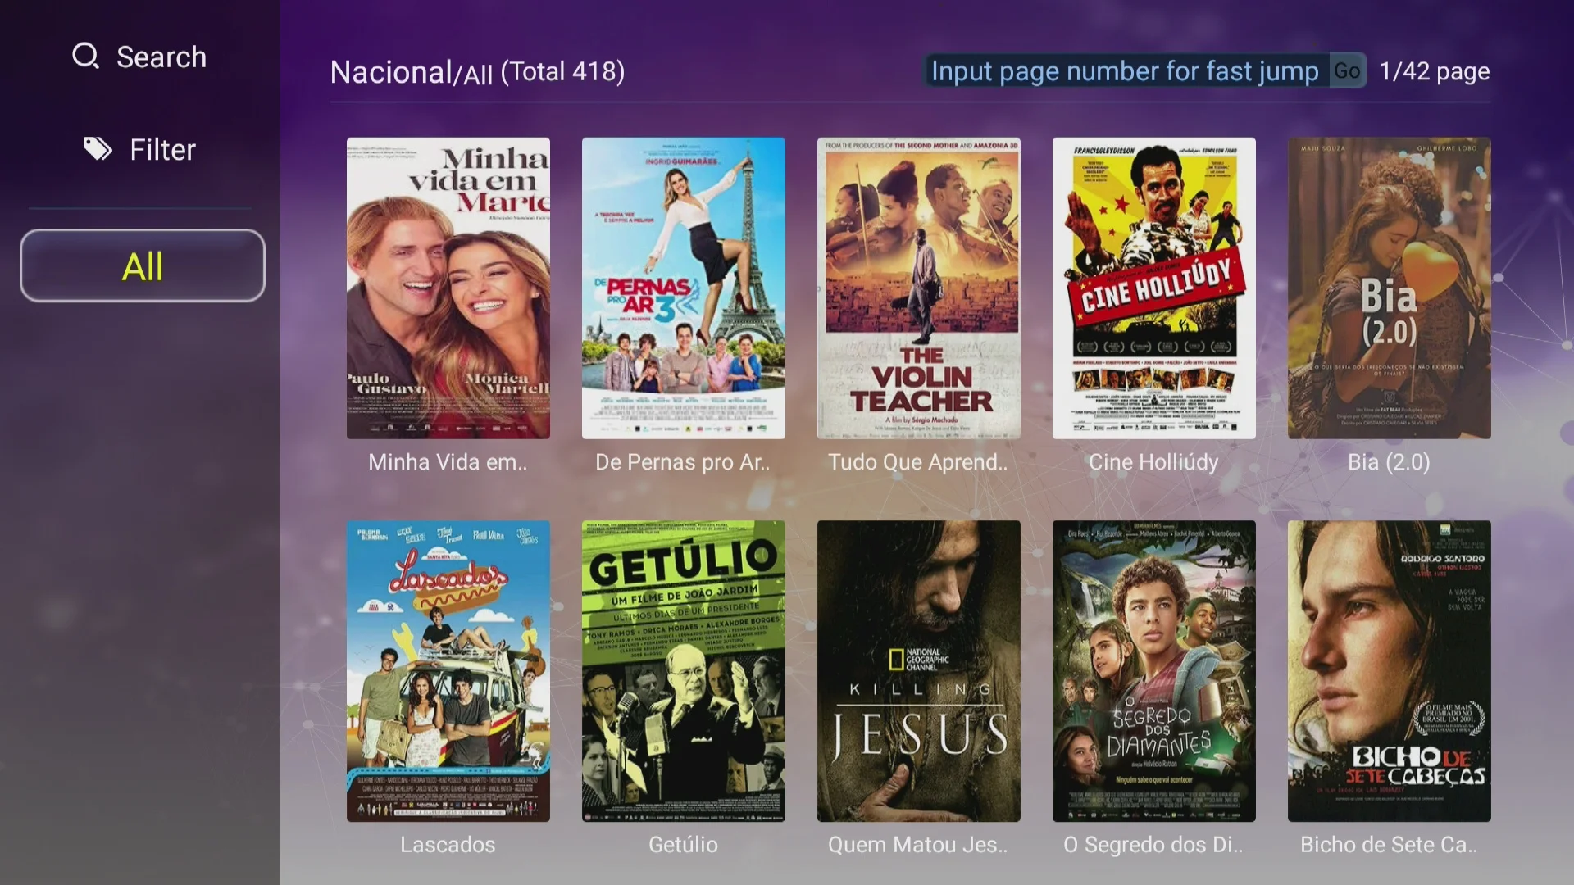Click the 'Tudo Que Aprend..' title

[918, 462]
